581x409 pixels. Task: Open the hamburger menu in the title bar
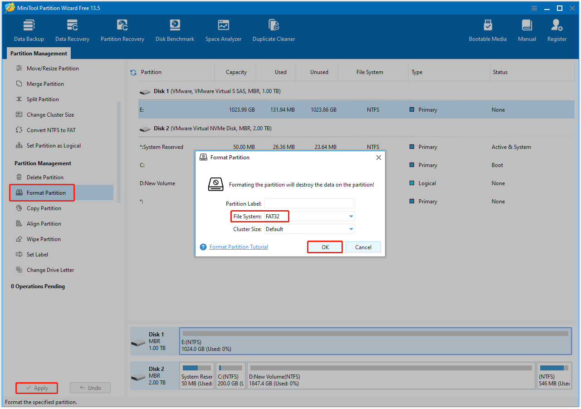(533, 8)
